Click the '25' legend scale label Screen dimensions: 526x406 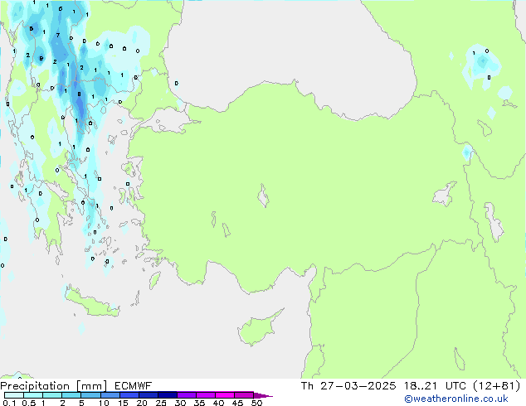click(x=161, y=403)
